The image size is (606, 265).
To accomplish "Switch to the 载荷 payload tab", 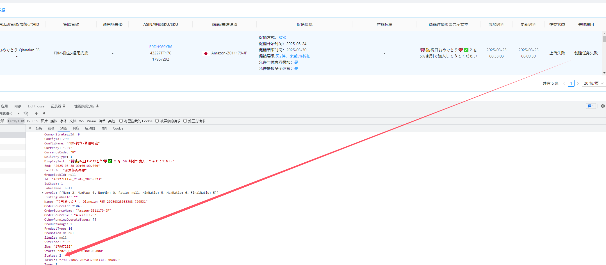I will (x=51, y=128).
